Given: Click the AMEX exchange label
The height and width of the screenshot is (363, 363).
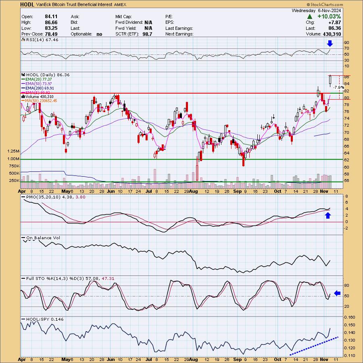Looking at the screenshot, I should click(x=120, y=4).
